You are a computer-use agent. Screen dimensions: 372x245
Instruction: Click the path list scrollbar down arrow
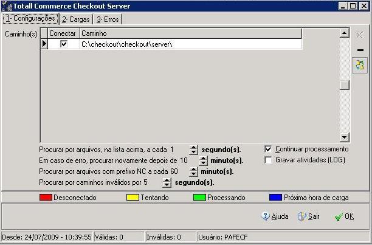345,137
